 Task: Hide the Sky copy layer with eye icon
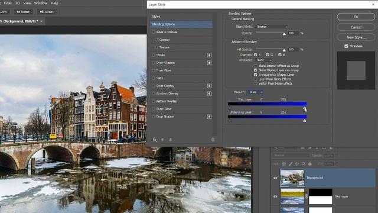pos(275,196)
